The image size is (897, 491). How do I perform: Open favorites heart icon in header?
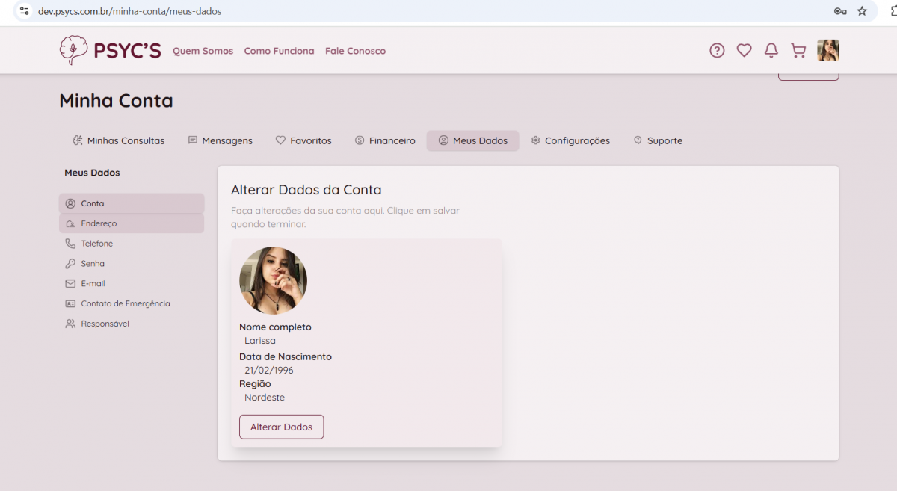click(x=744, y=51)
